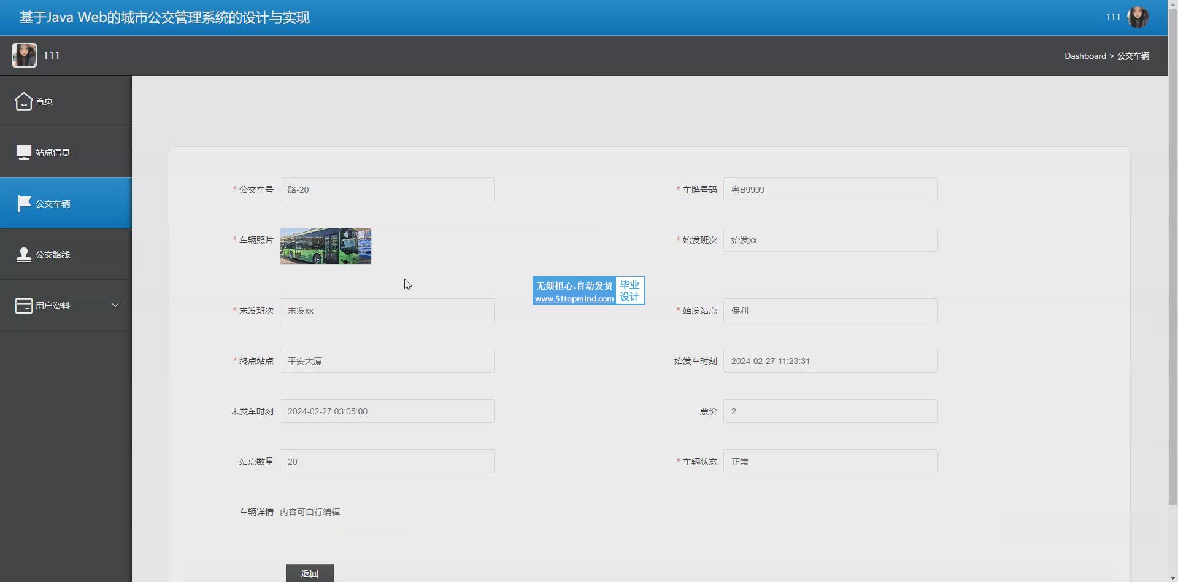Open the 公交路线 menu item
Screen dimensions: 1178x582
coord(53,254)
